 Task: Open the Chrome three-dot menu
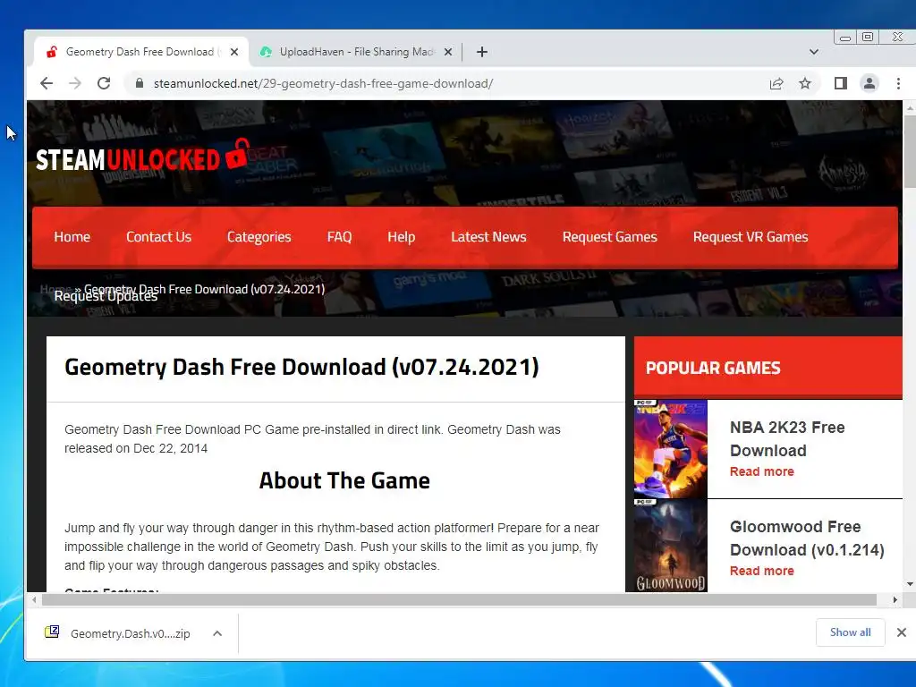click(x=898, y=83)
